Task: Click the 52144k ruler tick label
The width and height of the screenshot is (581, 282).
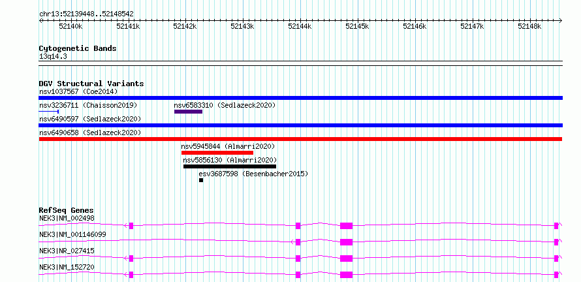Action: (x=300, y=26)
